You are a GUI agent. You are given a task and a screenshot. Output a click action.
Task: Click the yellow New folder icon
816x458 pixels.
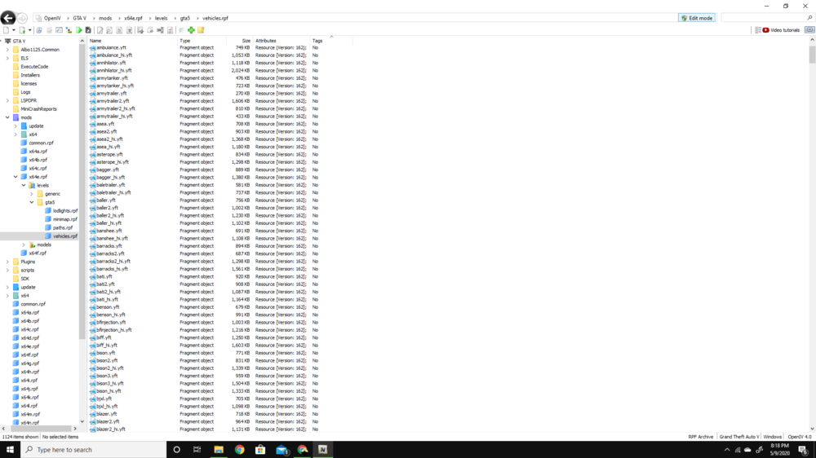(201, 30)
